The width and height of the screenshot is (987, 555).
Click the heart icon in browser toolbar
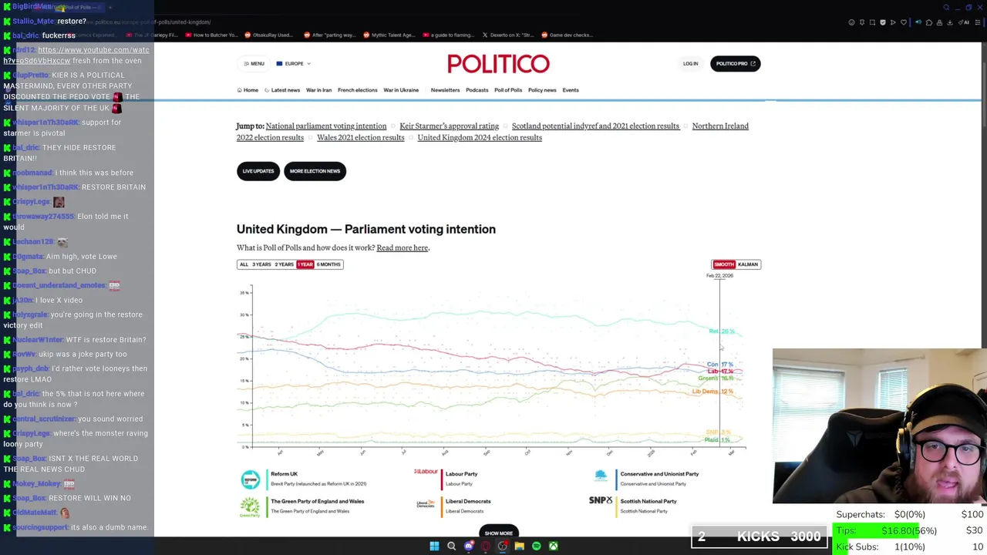(x=904, y=22)
